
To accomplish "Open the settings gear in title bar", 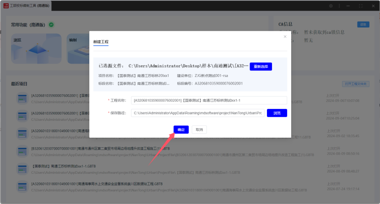I will pos(331,6).
